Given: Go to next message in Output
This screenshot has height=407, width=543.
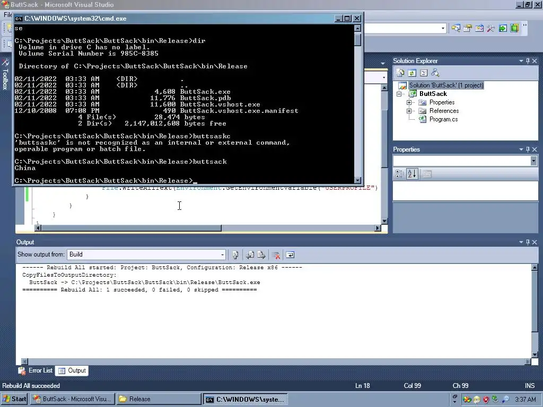Looking at the screenshot, I should 261,255.
